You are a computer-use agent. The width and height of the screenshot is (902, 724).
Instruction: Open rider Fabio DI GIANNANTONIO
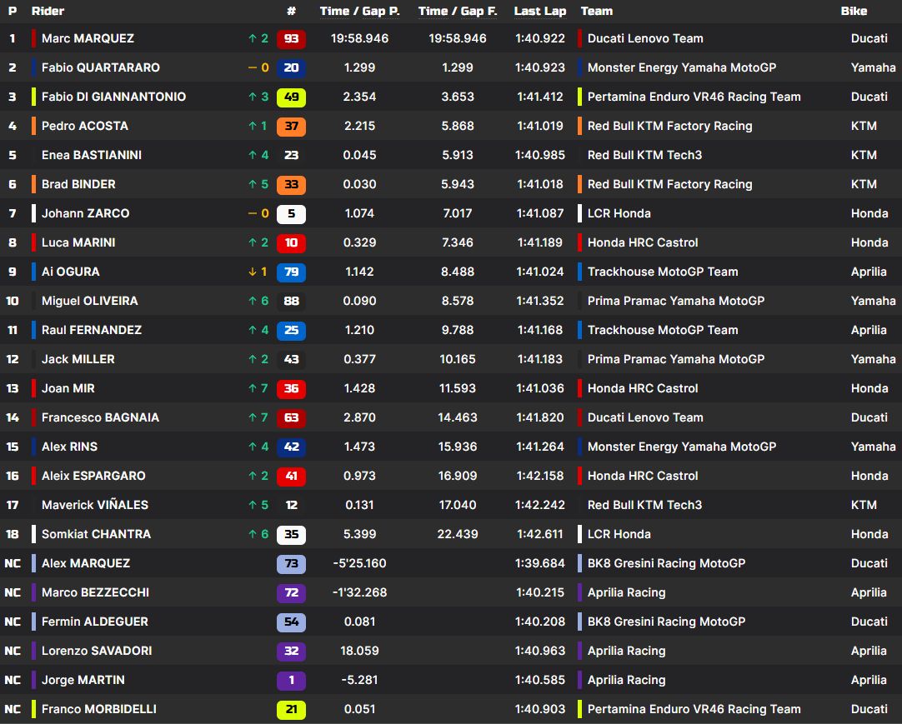pos(113,97)
